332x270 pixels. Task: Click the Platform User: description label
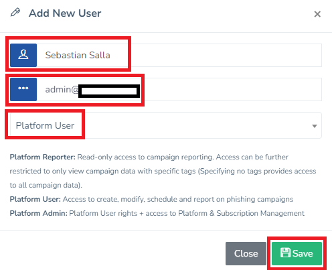coord(35,199)
